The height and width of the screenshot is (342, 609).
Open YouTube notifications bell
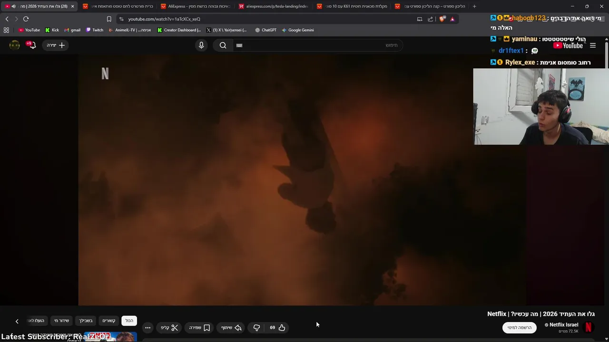(x=32, y=45)
